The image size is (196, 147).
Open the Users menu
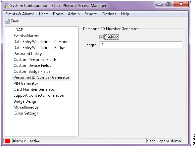(x=44, y=14)
